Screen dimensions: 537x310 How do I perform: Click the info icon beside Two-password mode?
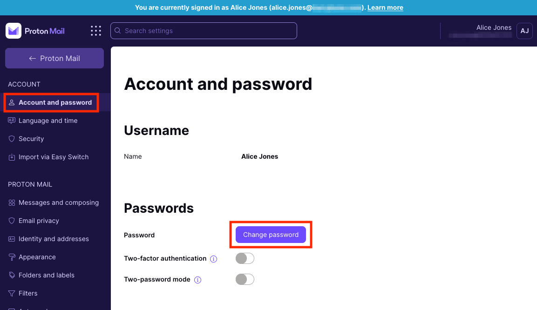click(197, 280)
